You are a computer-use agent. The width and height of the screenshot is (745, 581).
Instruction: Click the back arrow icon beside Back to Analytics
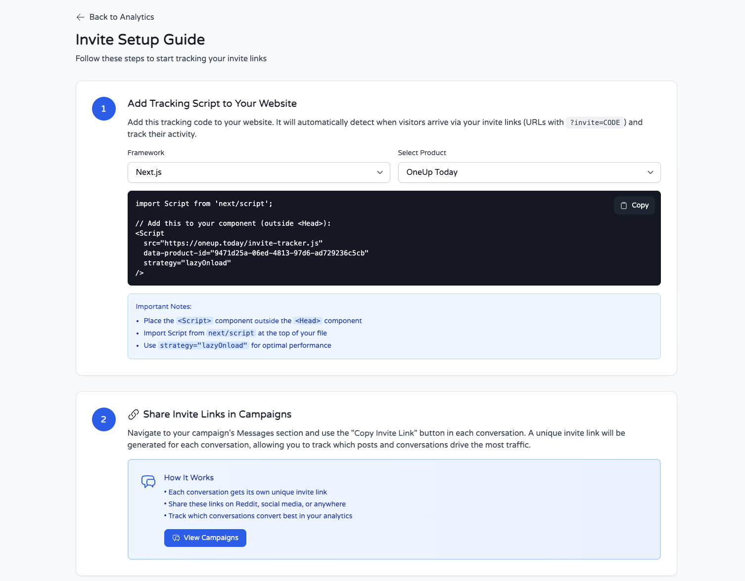click(81, 17)
